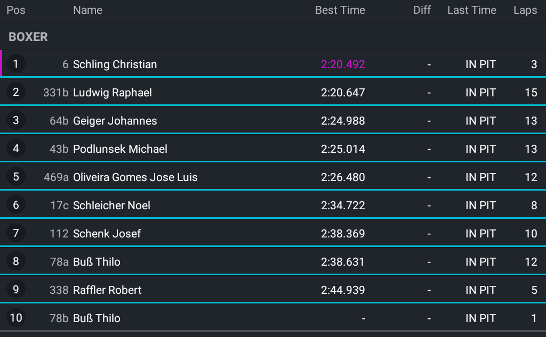546x337 pixels.
Task: Open the Buß Thilo 78b row
Action: (x=273, y=317)
